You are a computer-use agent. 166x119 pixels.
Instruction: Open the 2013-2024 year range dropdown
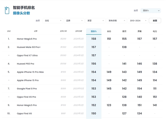point(138,21)
